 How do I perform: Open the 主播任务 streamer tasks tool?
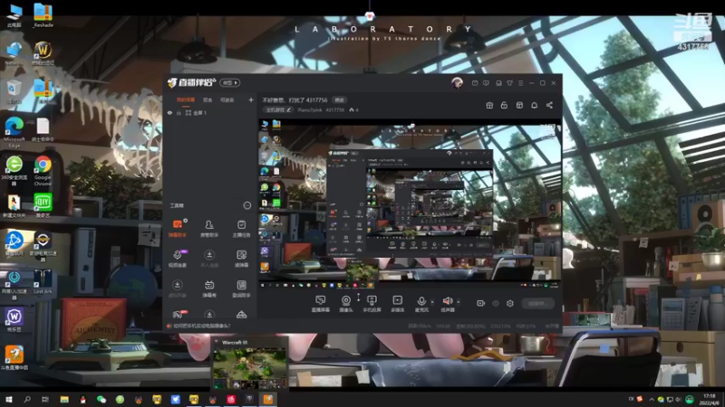[241, 228]
